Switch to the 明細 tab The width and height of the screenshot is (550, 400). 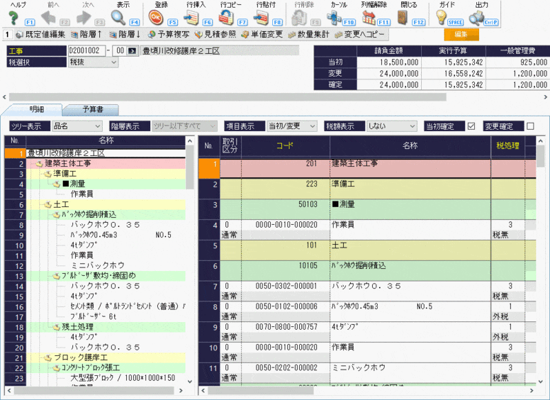[x=36, y=109]
